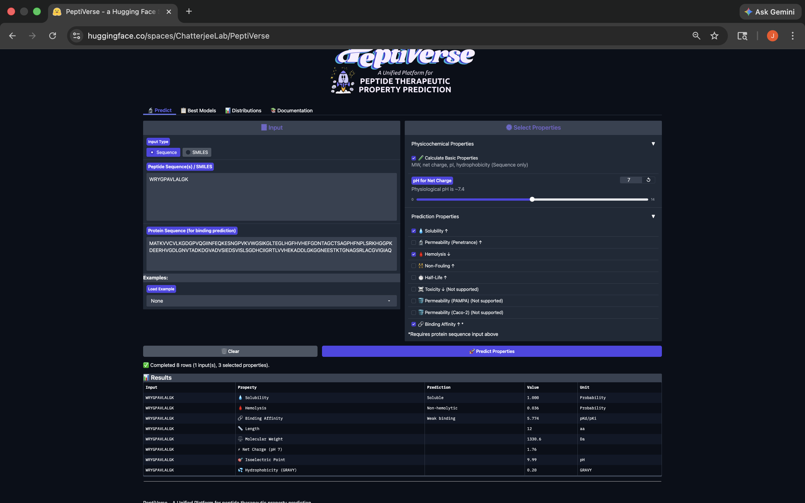Uncheck the Solubility property

click(x=414, y=231)
